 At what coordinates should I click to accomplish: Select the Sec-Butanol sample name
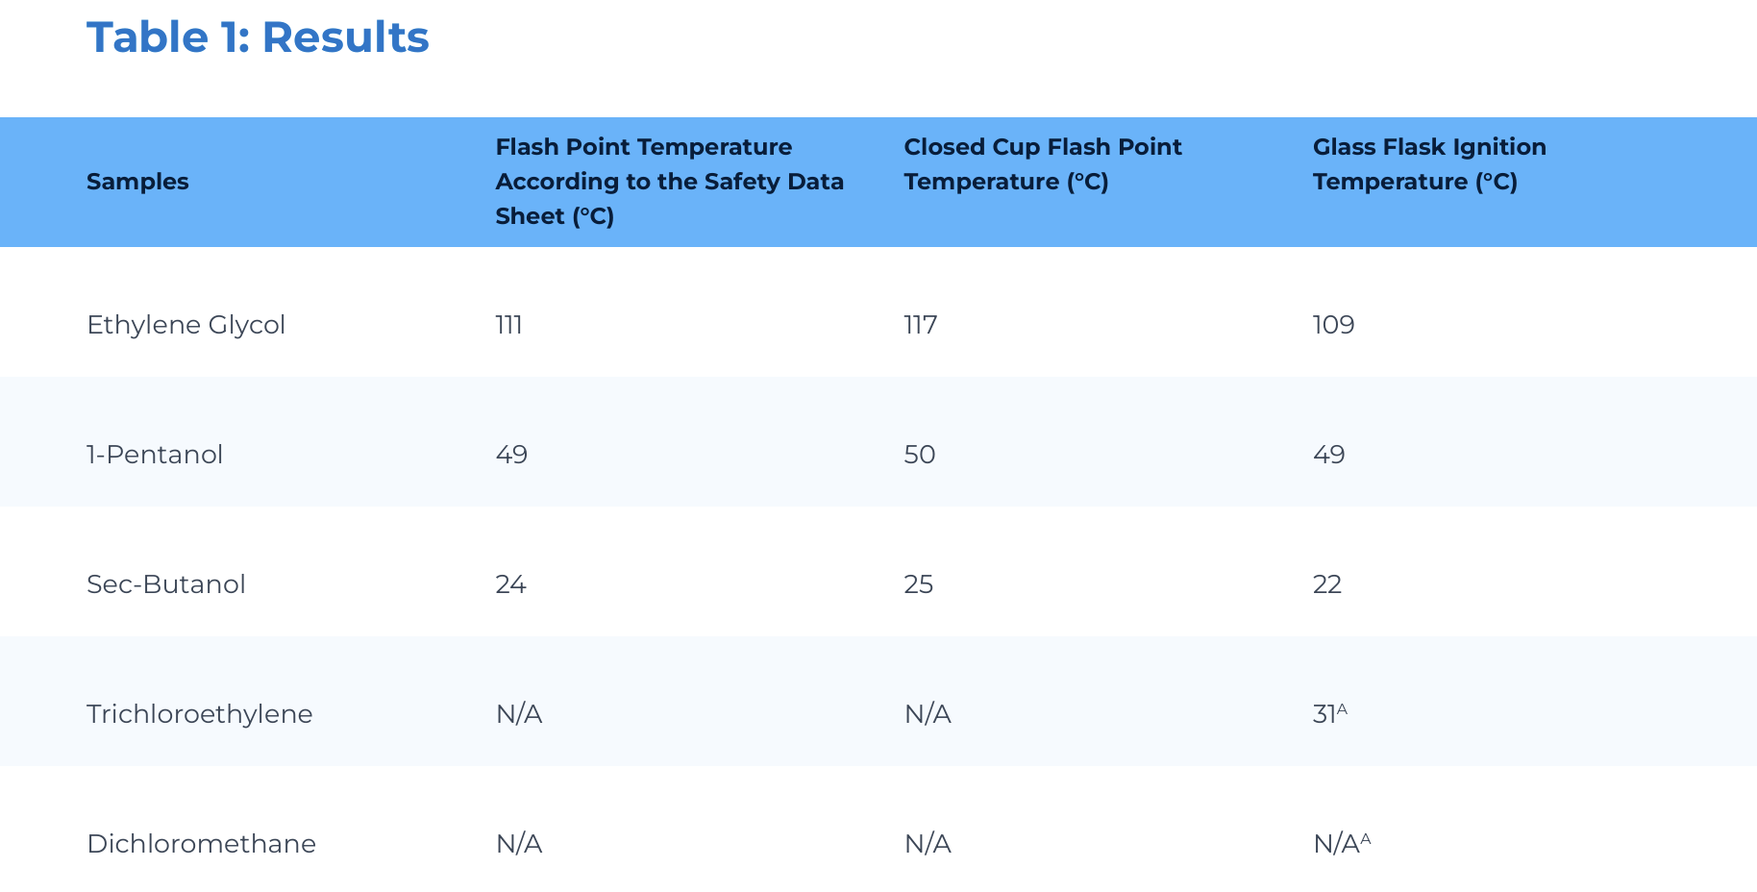click(x=166, y=583)
